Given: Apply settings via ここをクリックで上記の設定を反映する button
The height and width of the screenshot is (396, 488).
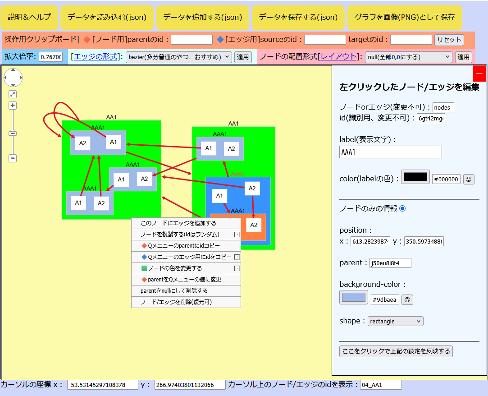Looking at the screenshot, I should [395, 351].
